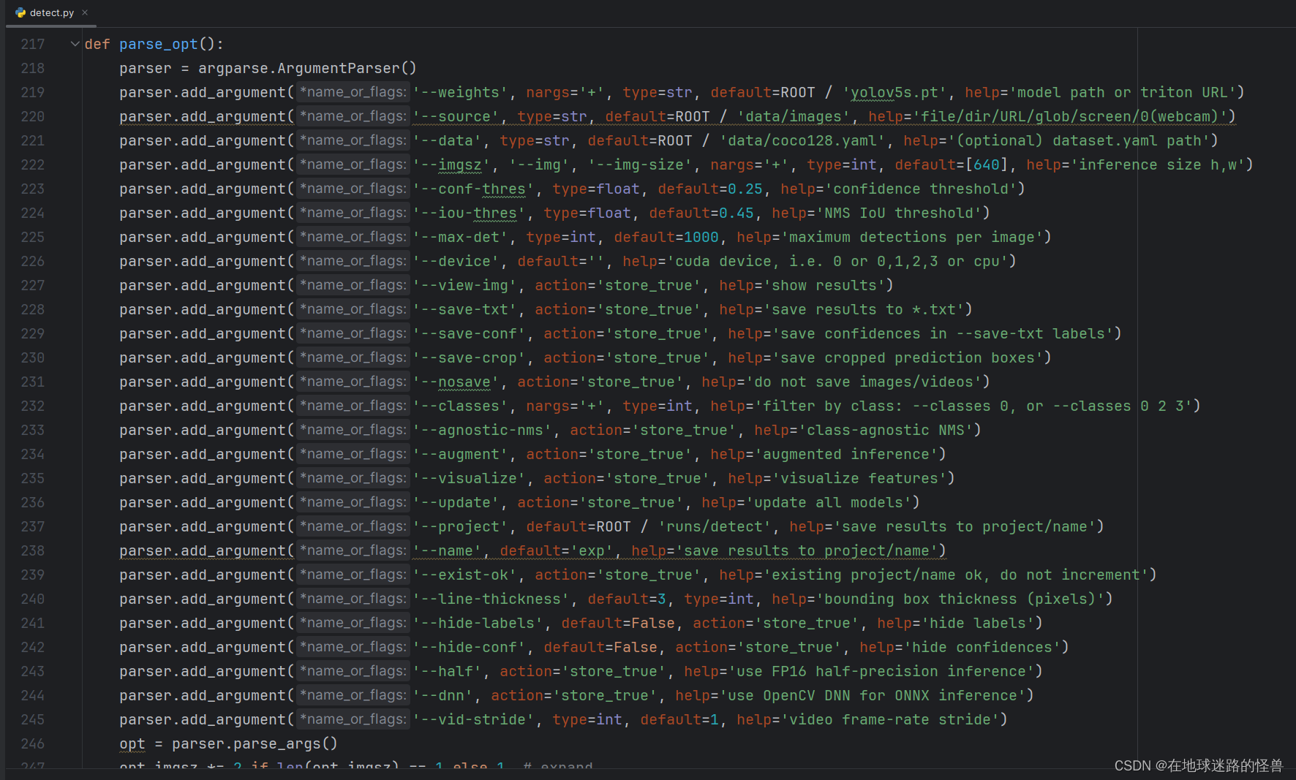Click the '--line-thickness' string argument
The image size is (1296, 780).
click(x=491, y=599)
